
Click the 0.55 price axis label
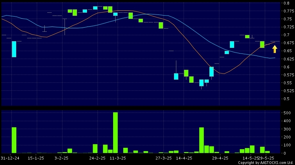pyautogui.click(x=288, y=83)
